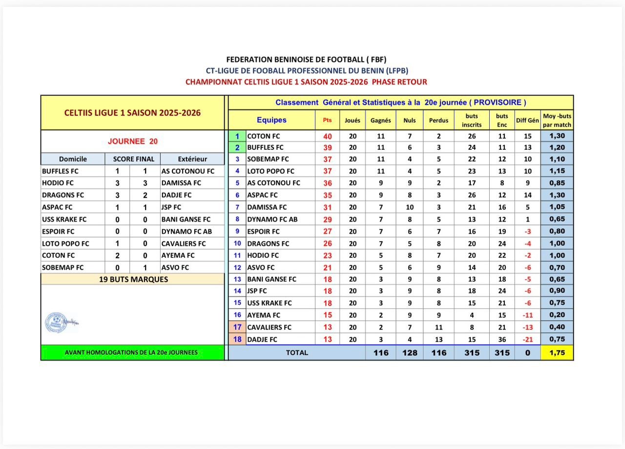Image resolution: width=625 pixels, height=449 pixels.
Task: Click the '19 BUTS MARQUES' banner
Action: [133, 279]
